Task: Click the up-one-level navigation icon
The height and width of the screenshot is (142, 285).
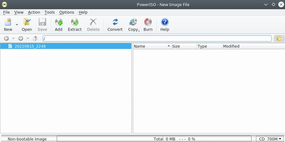Action: (x=35, y=38)
